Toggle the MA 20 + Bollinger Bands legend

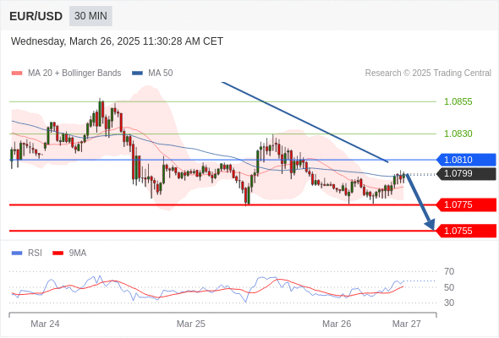coord(74,74)
